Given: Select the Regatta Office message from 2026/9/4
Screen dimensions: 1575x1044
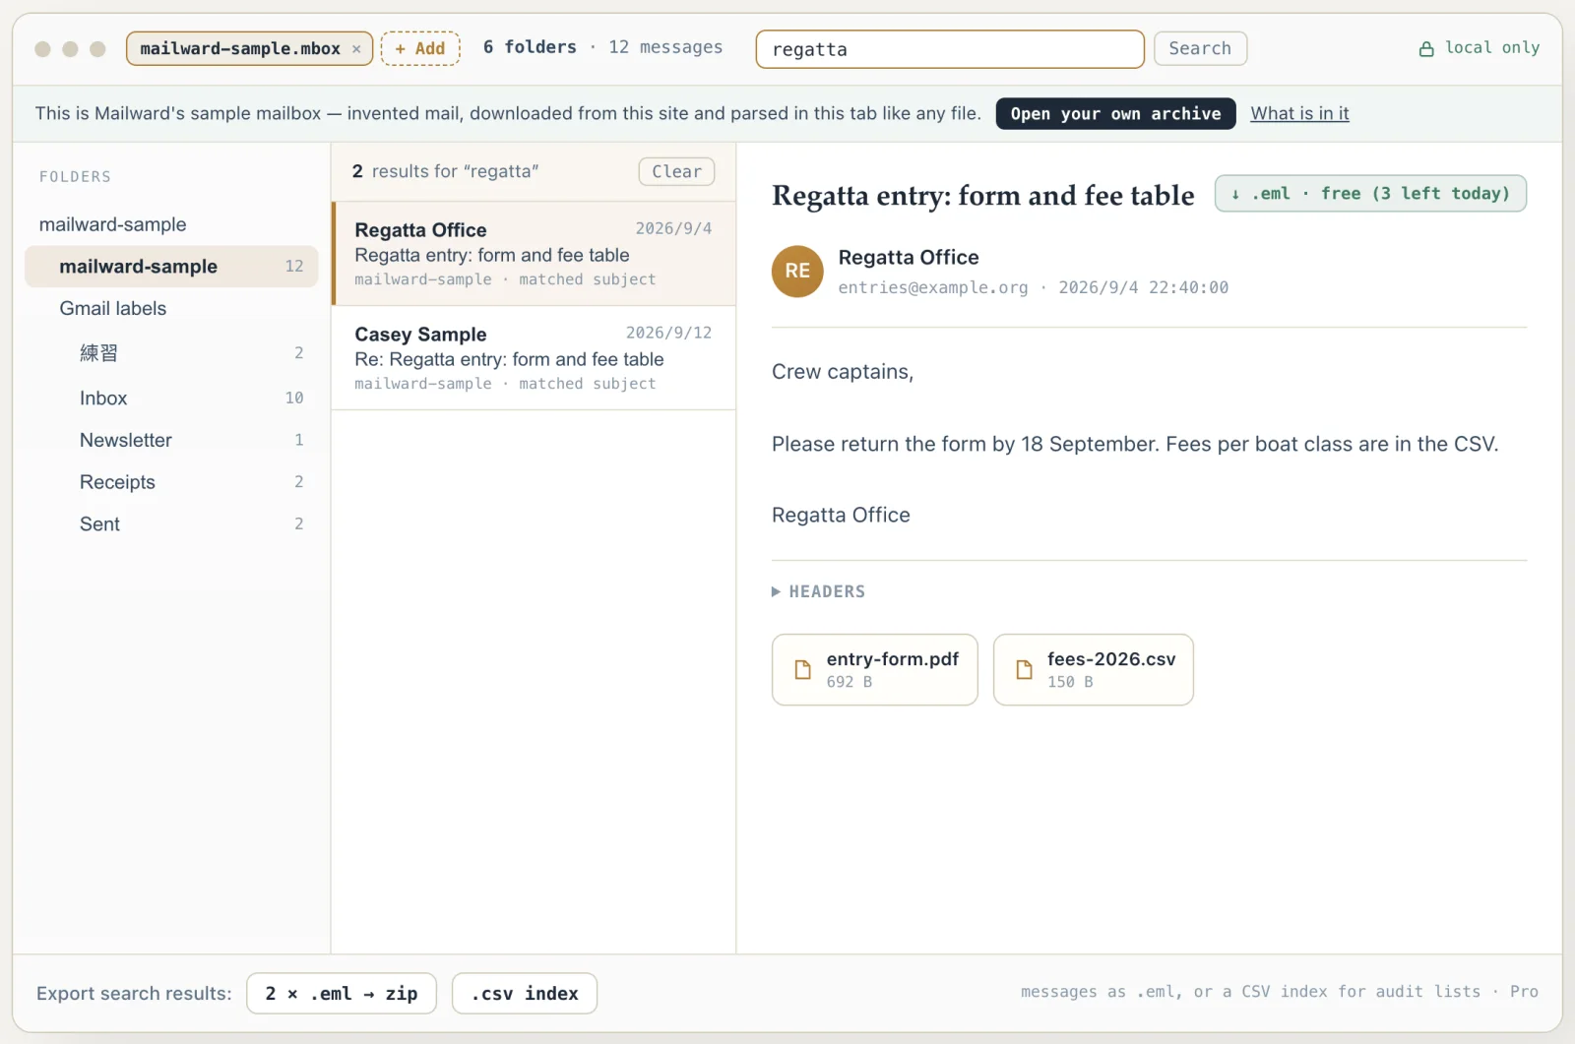Looking at the screenshot, I should (x=534, y=254).
